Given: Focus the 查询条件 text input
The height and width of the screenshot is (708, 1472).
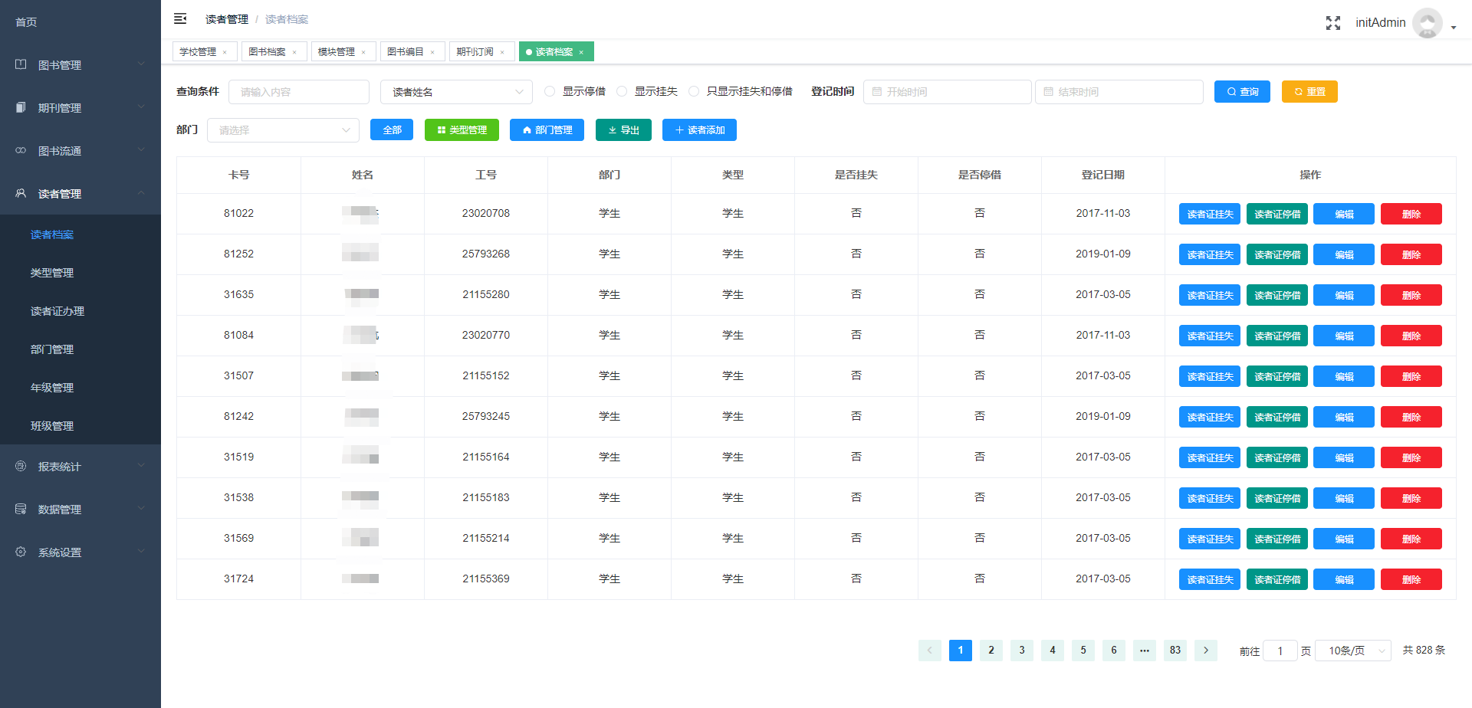Looking at the screenshot, I should coord(299,92).
